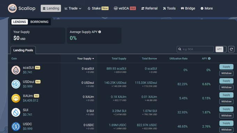Click the Bridge icon in navbar
Image resolution: width=237 pixels, height=133 pixels.
(x=182, y=8)
